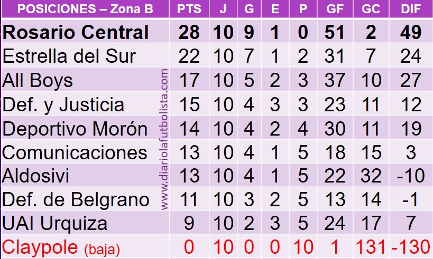Select the GC column header
The image size is (433, 259).
(371, 9)
